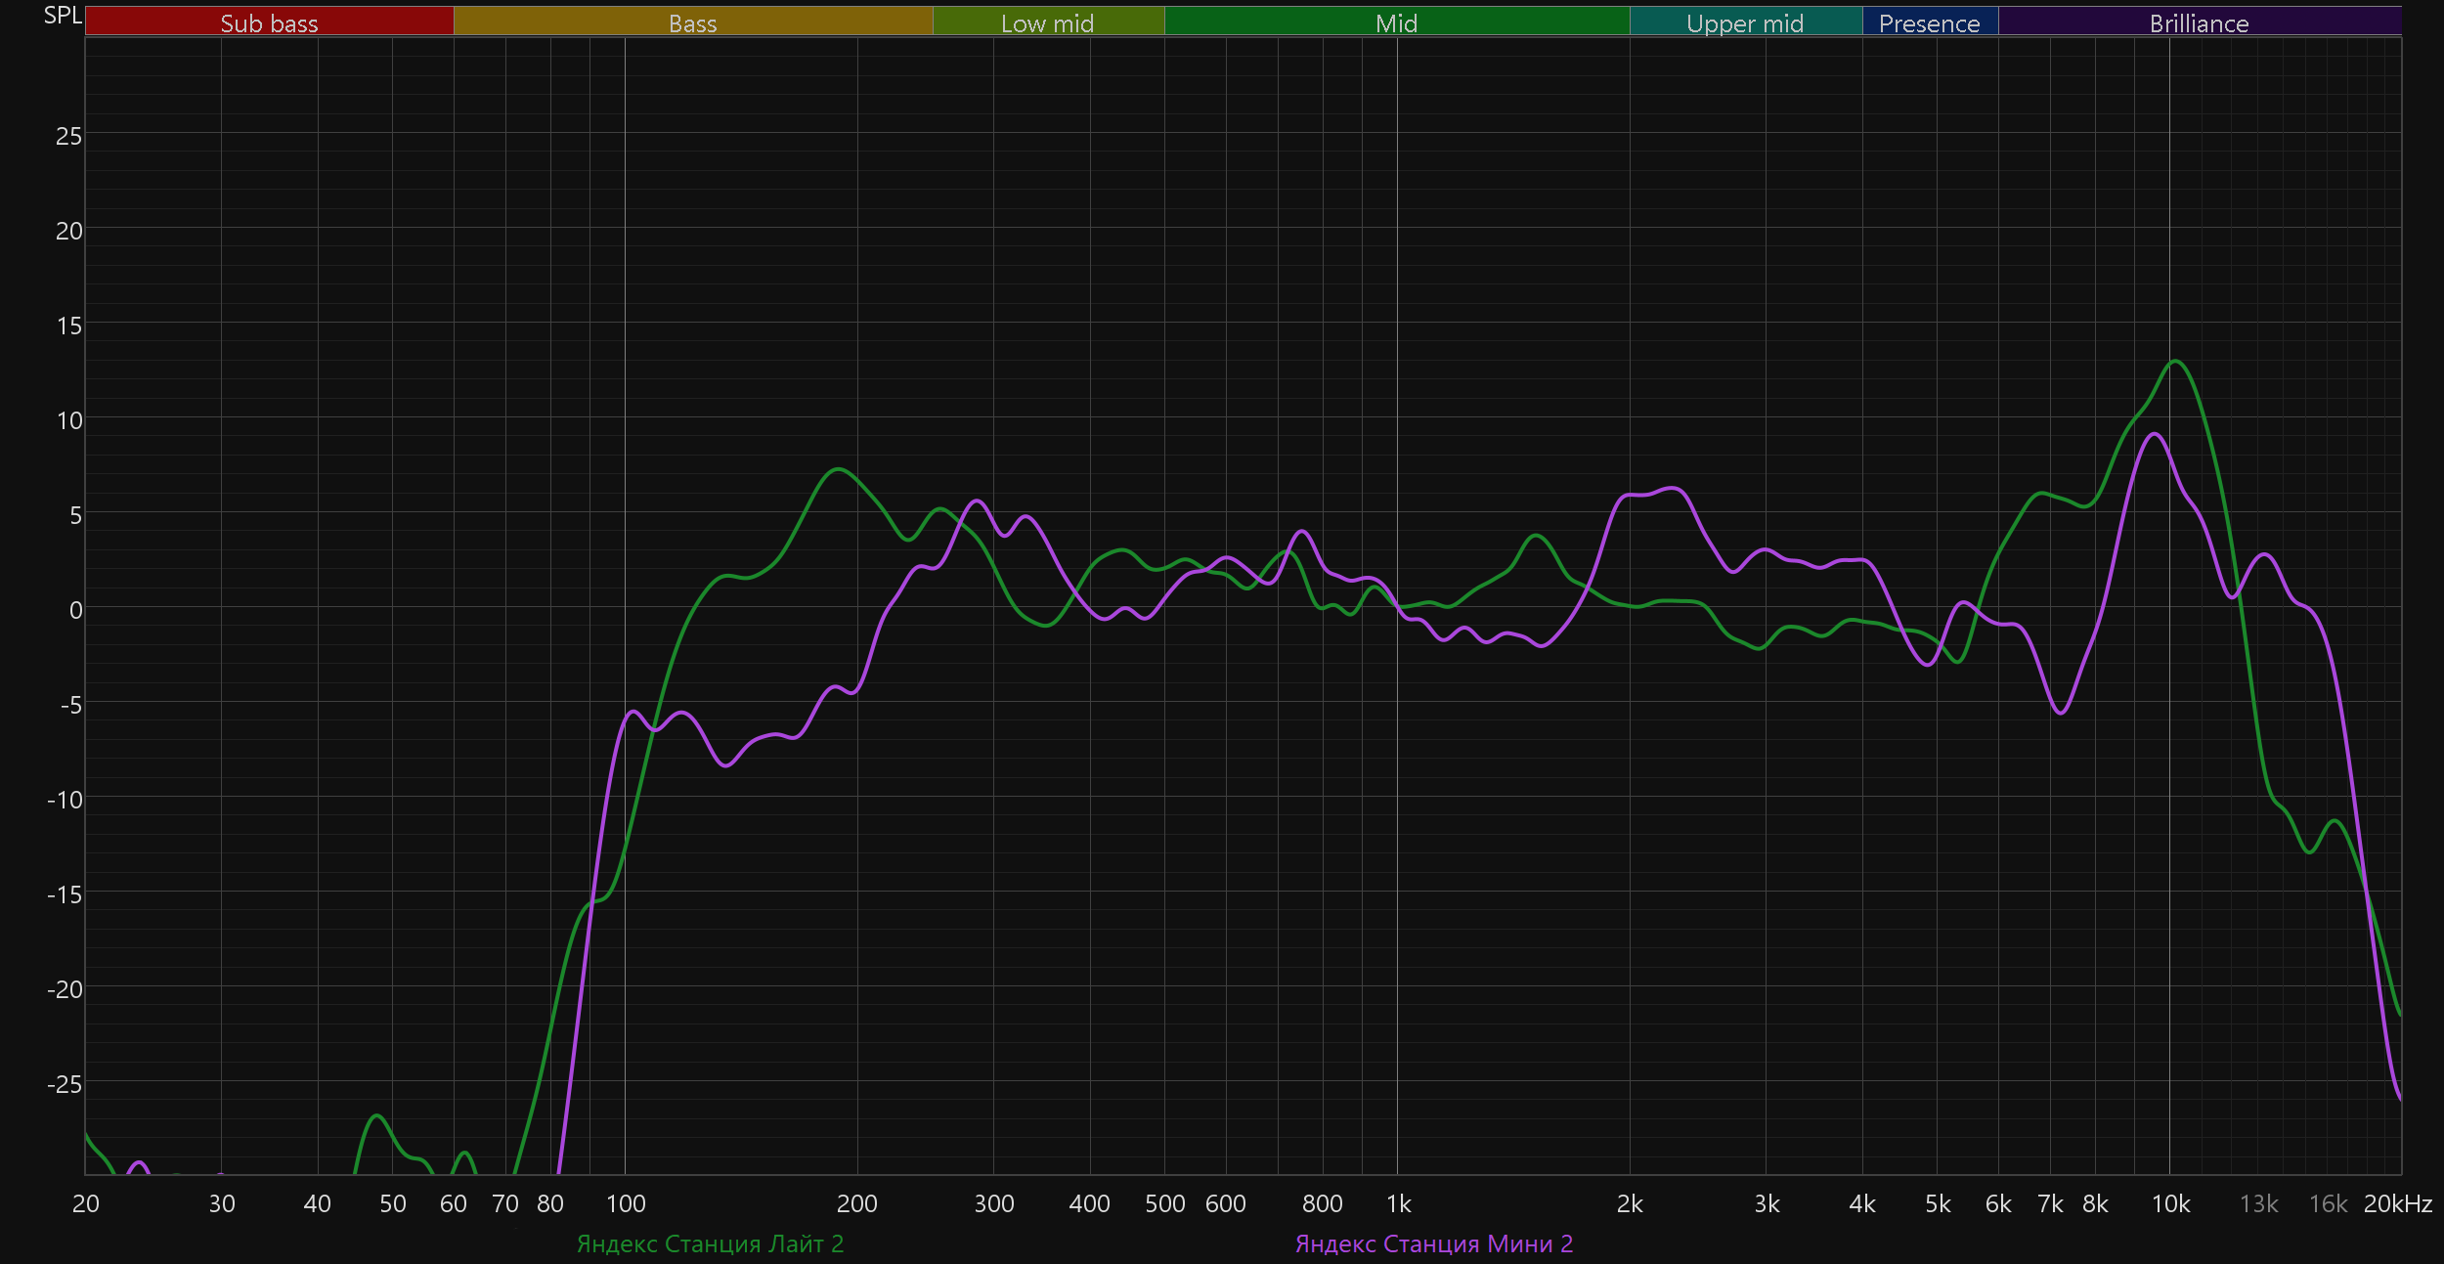Toggle the Яндекс Станция Мини 2 legend

pyautogui.click(x=1434, y=1243)
